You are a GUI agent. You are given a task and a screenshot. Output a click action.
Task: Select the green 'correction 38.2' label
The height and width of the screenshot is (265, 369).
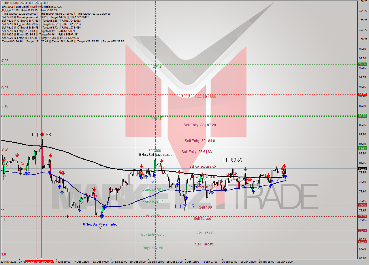(x=153, y=190)
